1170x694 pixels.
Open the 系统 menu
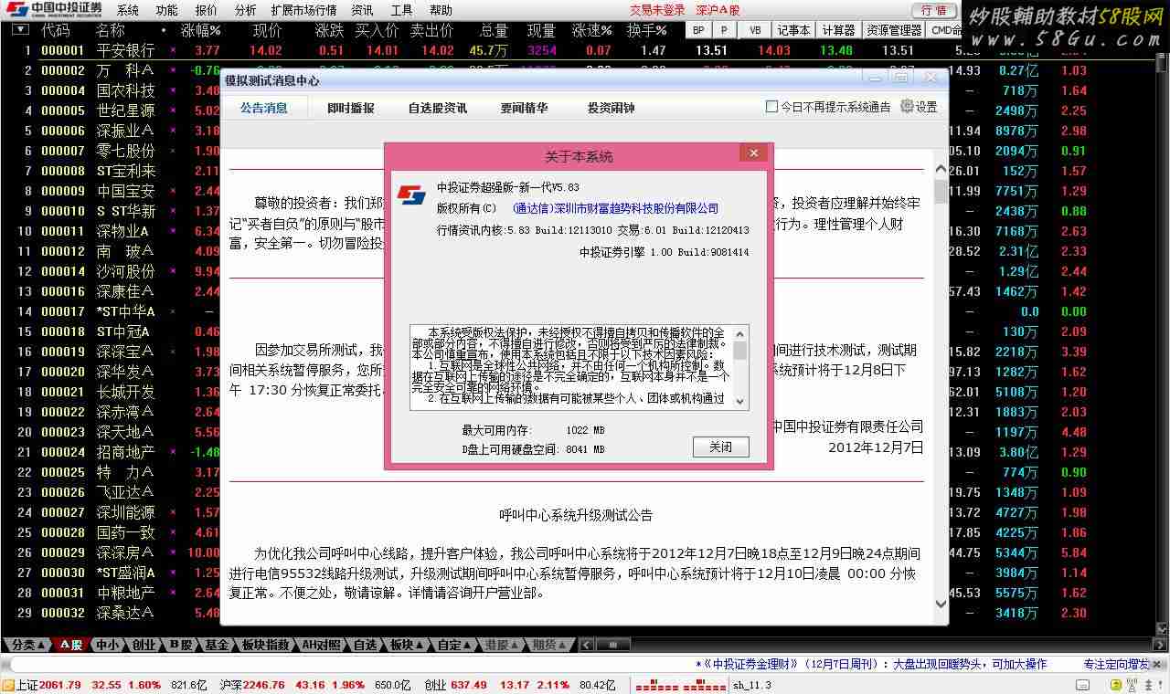[128, 10]
